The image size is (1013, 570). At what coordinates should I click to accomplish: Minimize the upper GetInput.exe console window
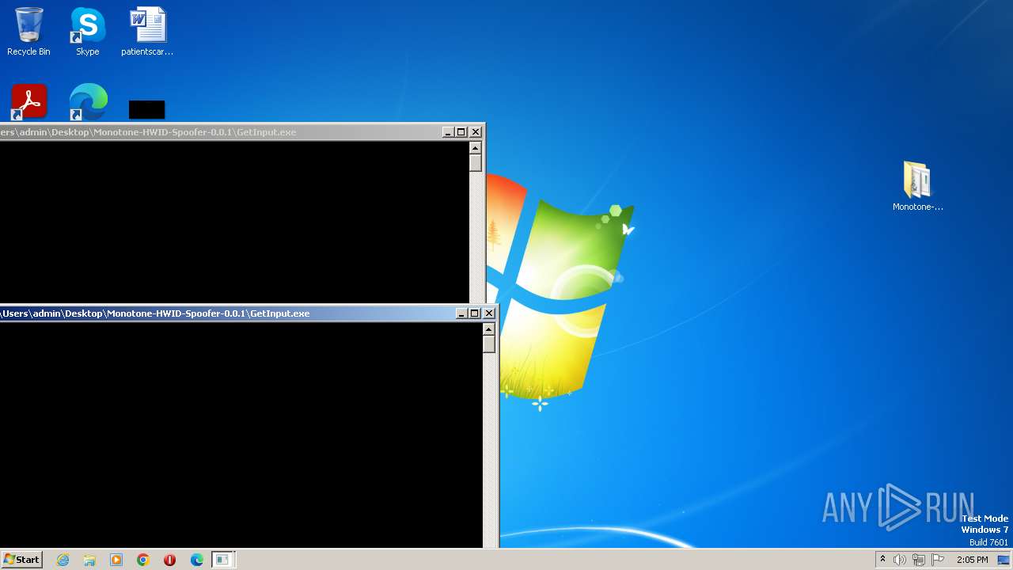[447, 132]
